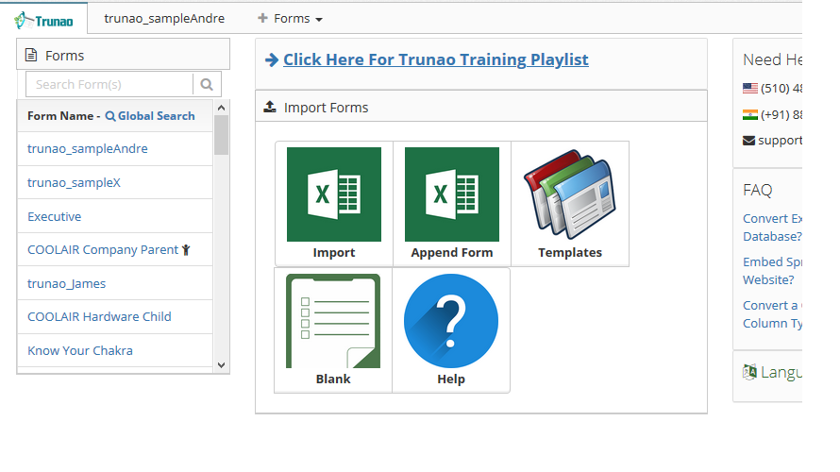Click the Import Forms upload icon
The image size is (840, 472).
click(x=270, y=108)
